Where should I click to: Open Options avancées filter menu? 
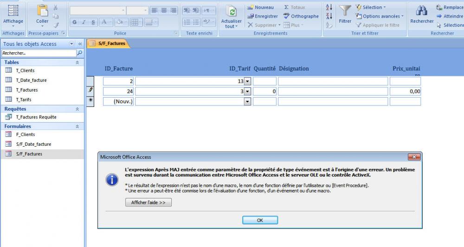(380, 16)
